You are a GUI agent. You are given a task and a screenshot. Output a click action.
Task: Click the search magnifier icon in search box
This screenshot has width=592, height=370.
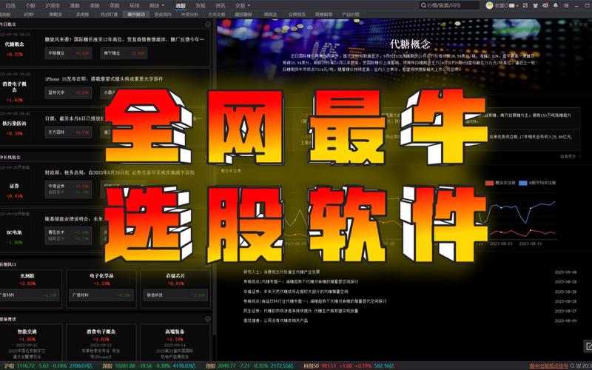tap(422, 5)
